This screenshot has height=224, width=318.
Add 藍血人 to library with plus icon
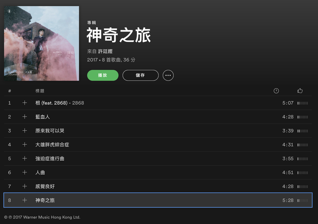click(25, 117)
